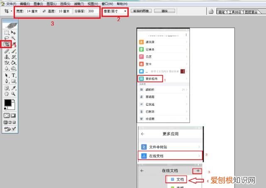This screenshot has width=266, height=188.
Task: Open the black foreground color swatch
Action: [7, 103]
